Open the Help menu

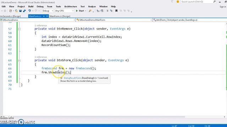point(113,6)
